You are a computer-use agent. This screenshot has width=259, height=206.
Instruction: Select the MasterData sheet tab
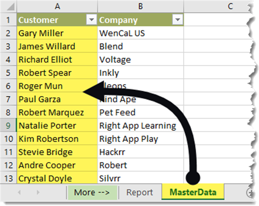192,192
